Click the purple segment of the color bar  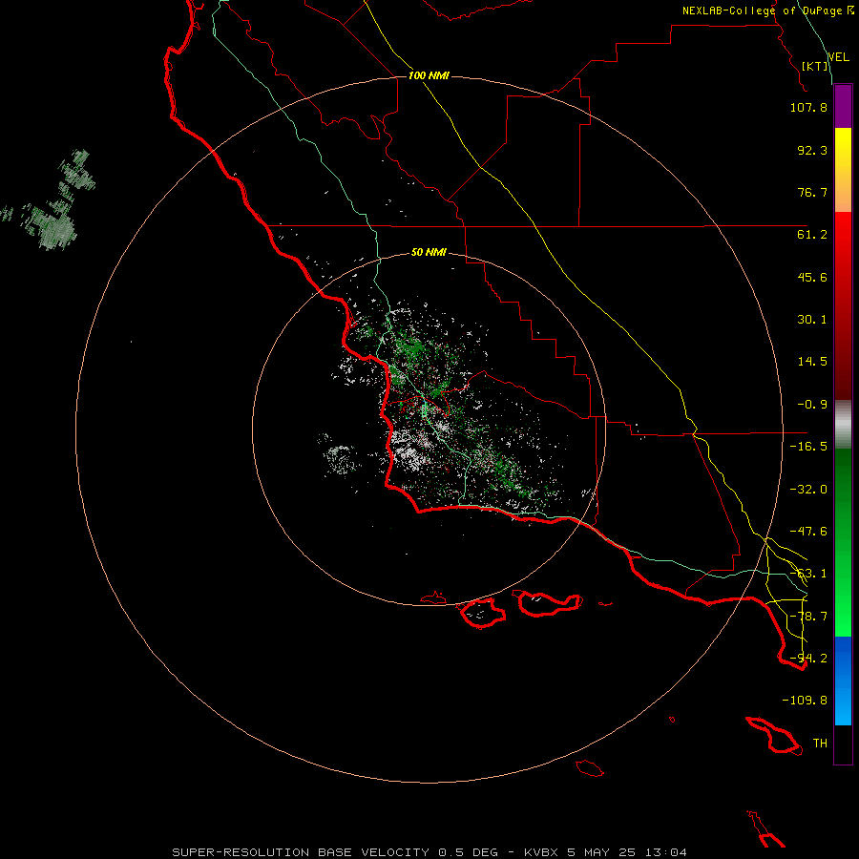(843, 107)
